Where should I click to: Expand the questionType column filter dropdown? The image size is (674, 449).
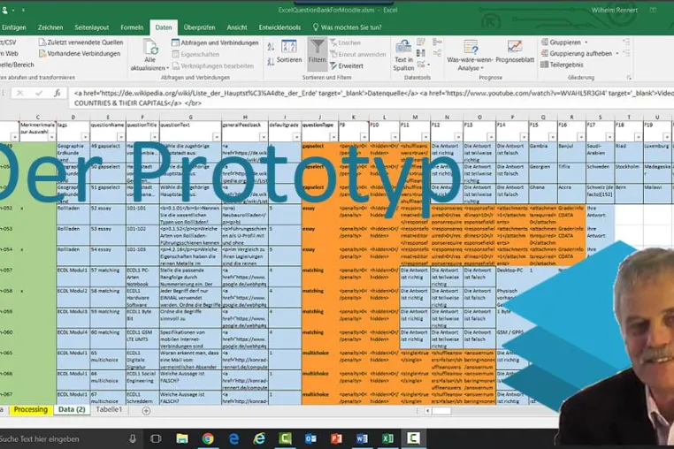click(x=333, y=137)
